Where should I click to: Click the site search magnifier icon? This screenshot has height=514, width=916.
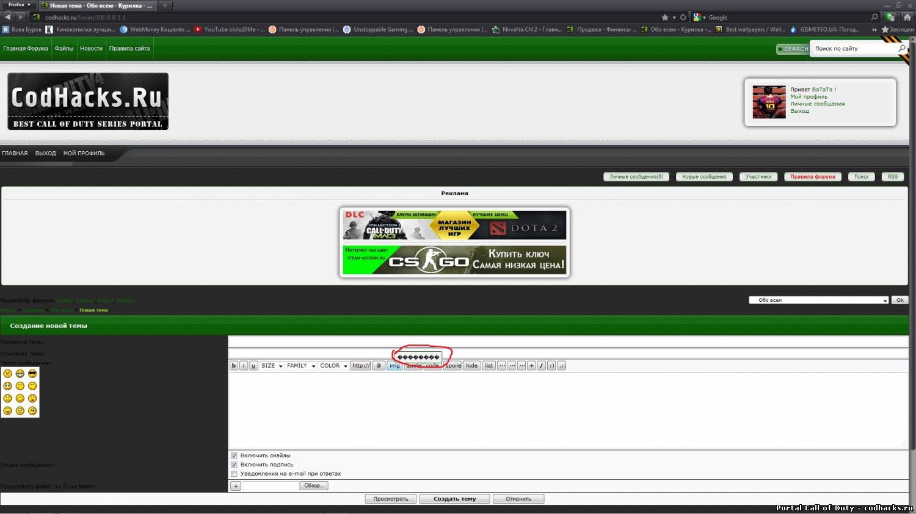click(x=902, y=48)
